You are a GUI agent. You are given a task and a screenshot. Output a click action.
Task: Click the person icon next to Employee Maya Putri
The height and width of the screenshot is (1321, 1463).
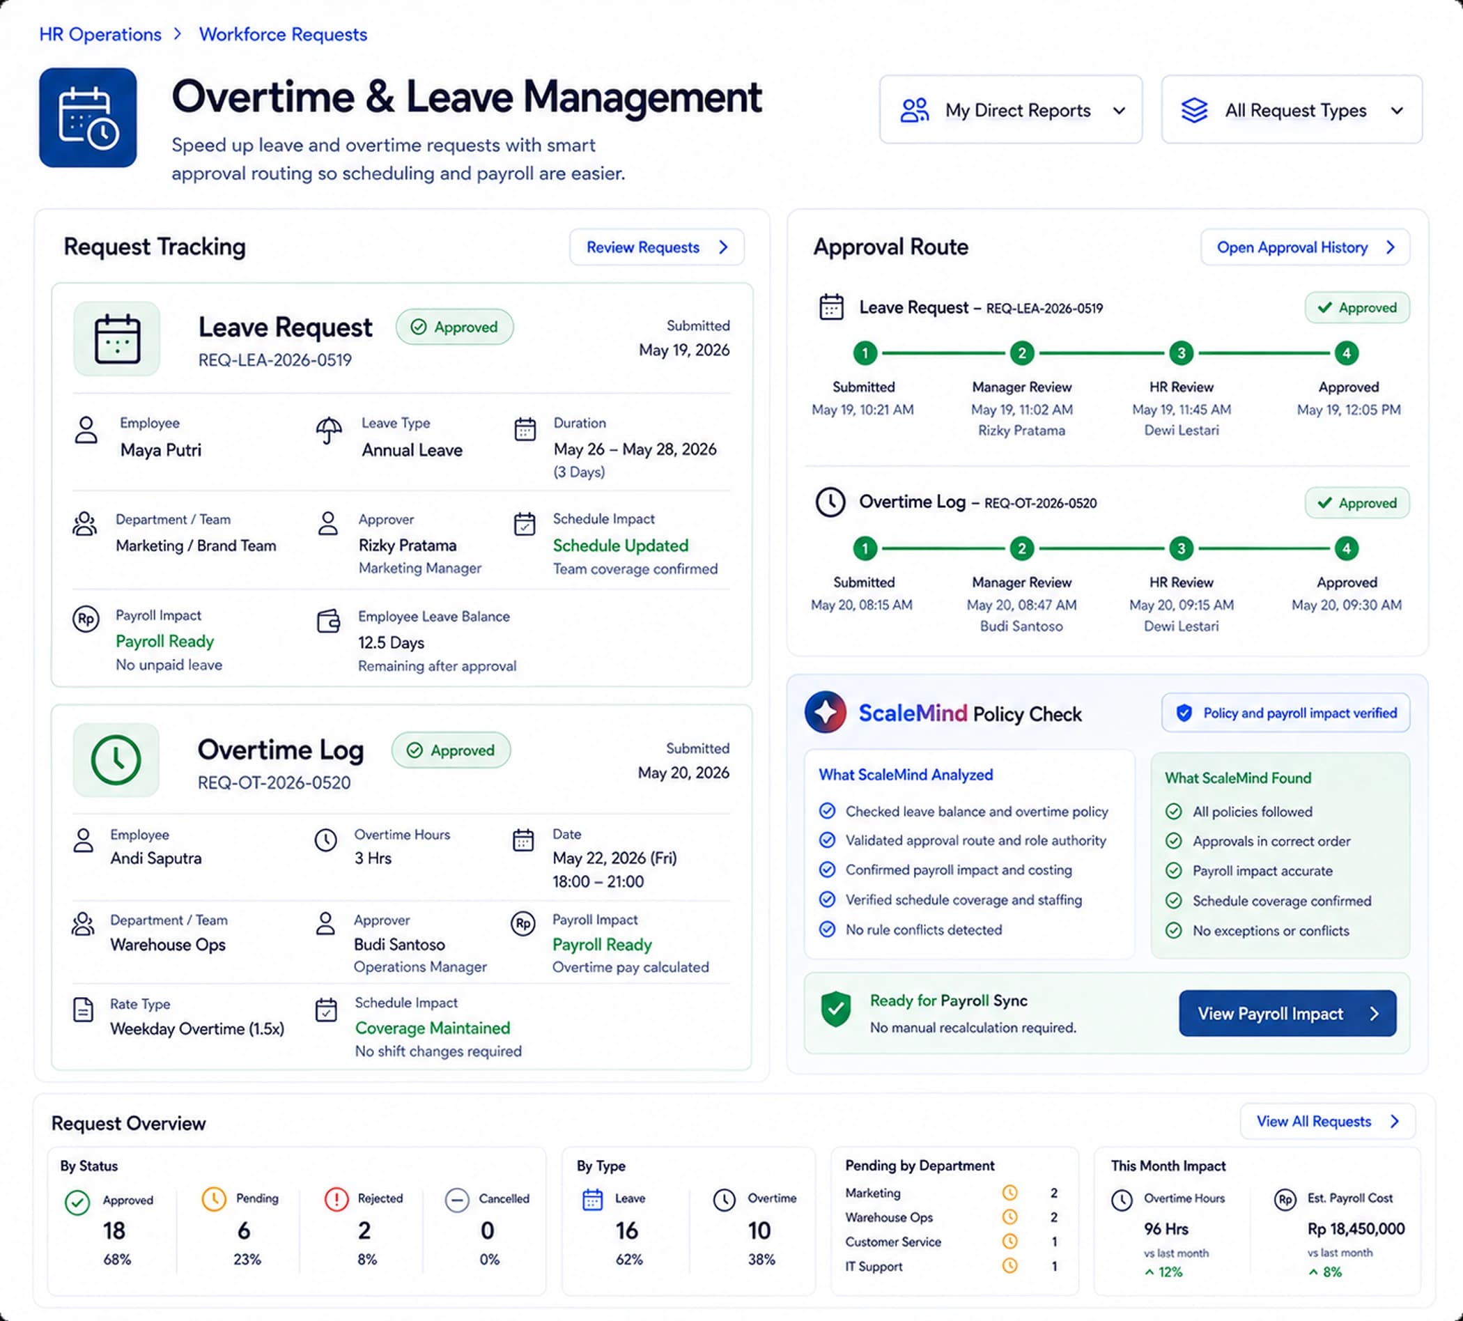click(86, 431)
